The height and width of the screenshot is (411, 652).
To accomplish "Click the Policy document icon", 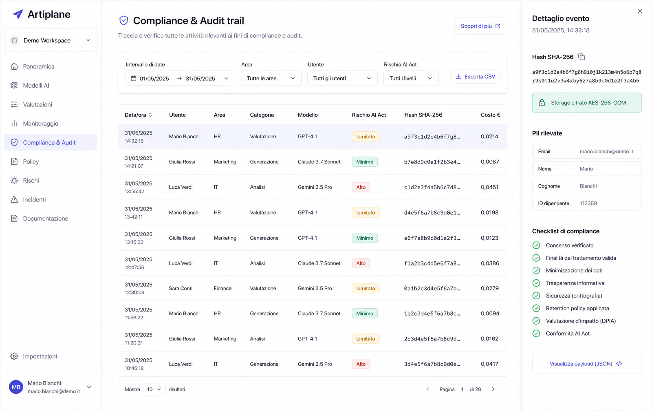I will click(x=14, y=161).
